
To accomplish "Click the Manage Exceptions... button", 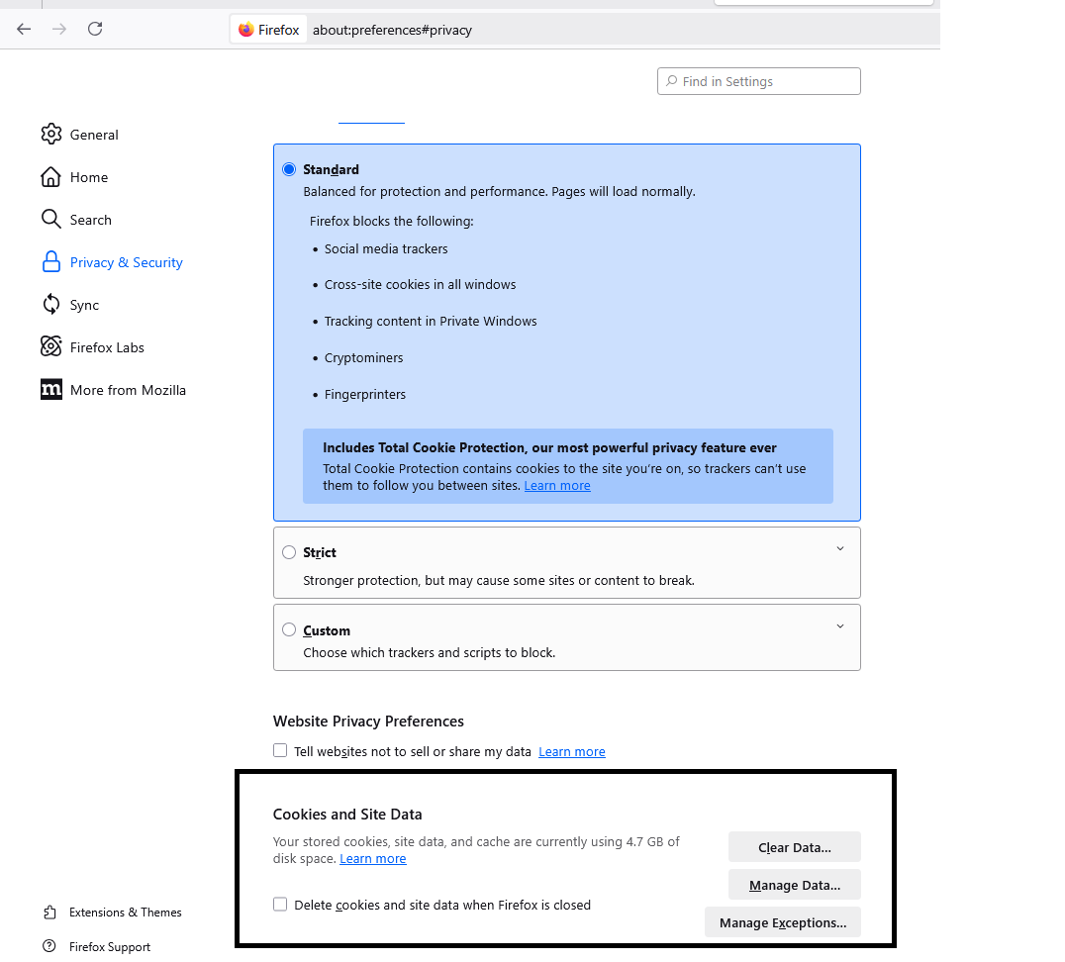I will point(783,922).
